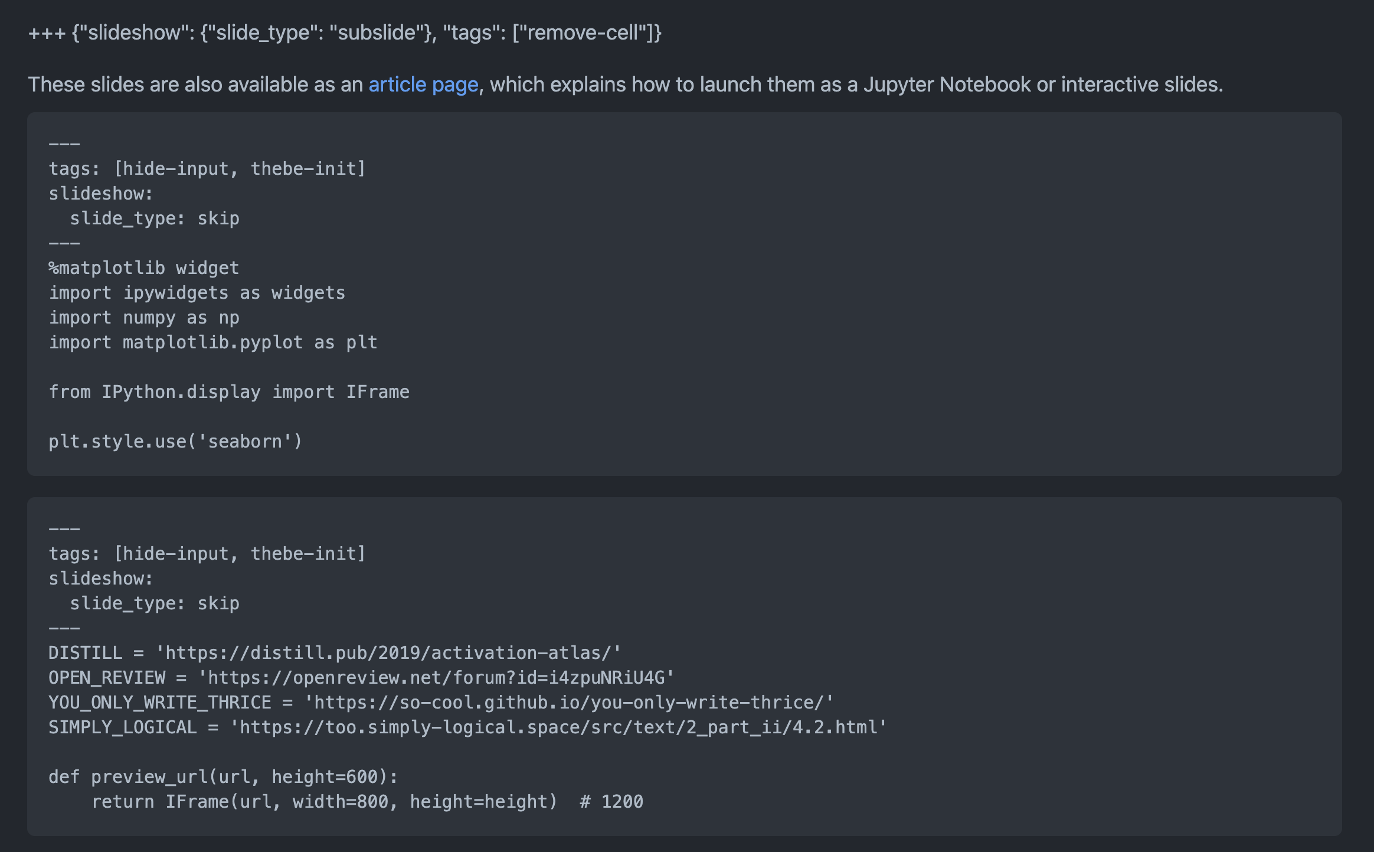Click the "import ipywidgets as widgets" line
Image resolution: width=1374 pixels, height=852 pixels.
[197, 293]
